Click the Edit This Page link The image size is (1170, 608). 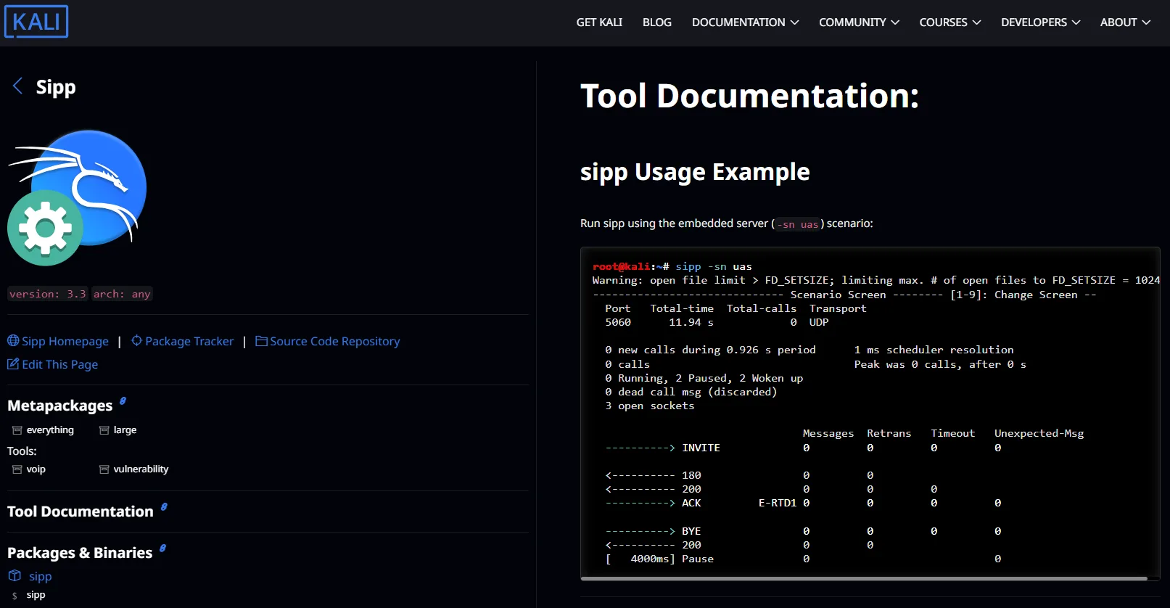pos(60,364)
